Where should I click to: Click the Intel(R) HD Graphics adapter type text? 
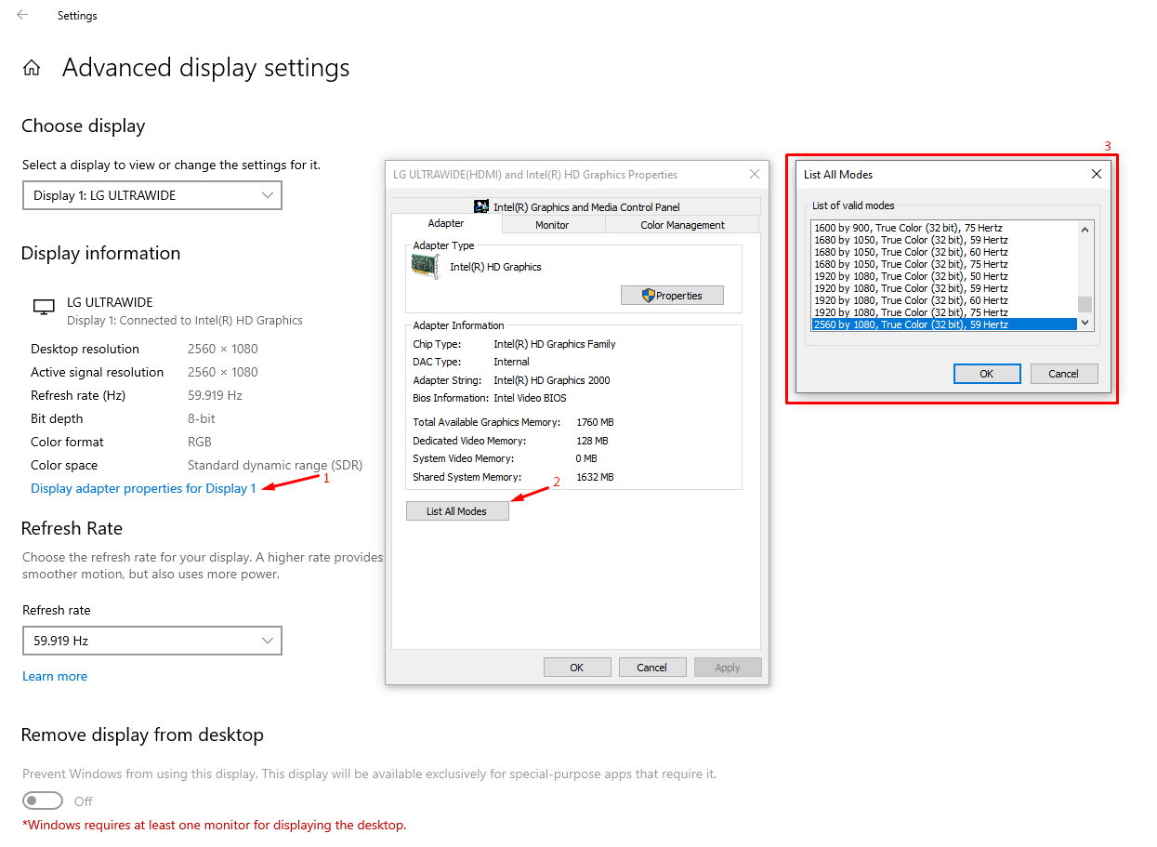495,267
